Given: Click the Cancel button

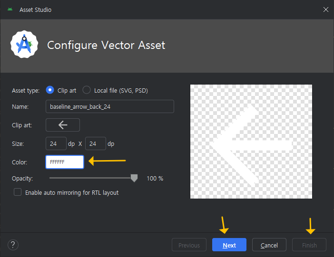Looking at the screenshot, I should click(x=269, y=245).
